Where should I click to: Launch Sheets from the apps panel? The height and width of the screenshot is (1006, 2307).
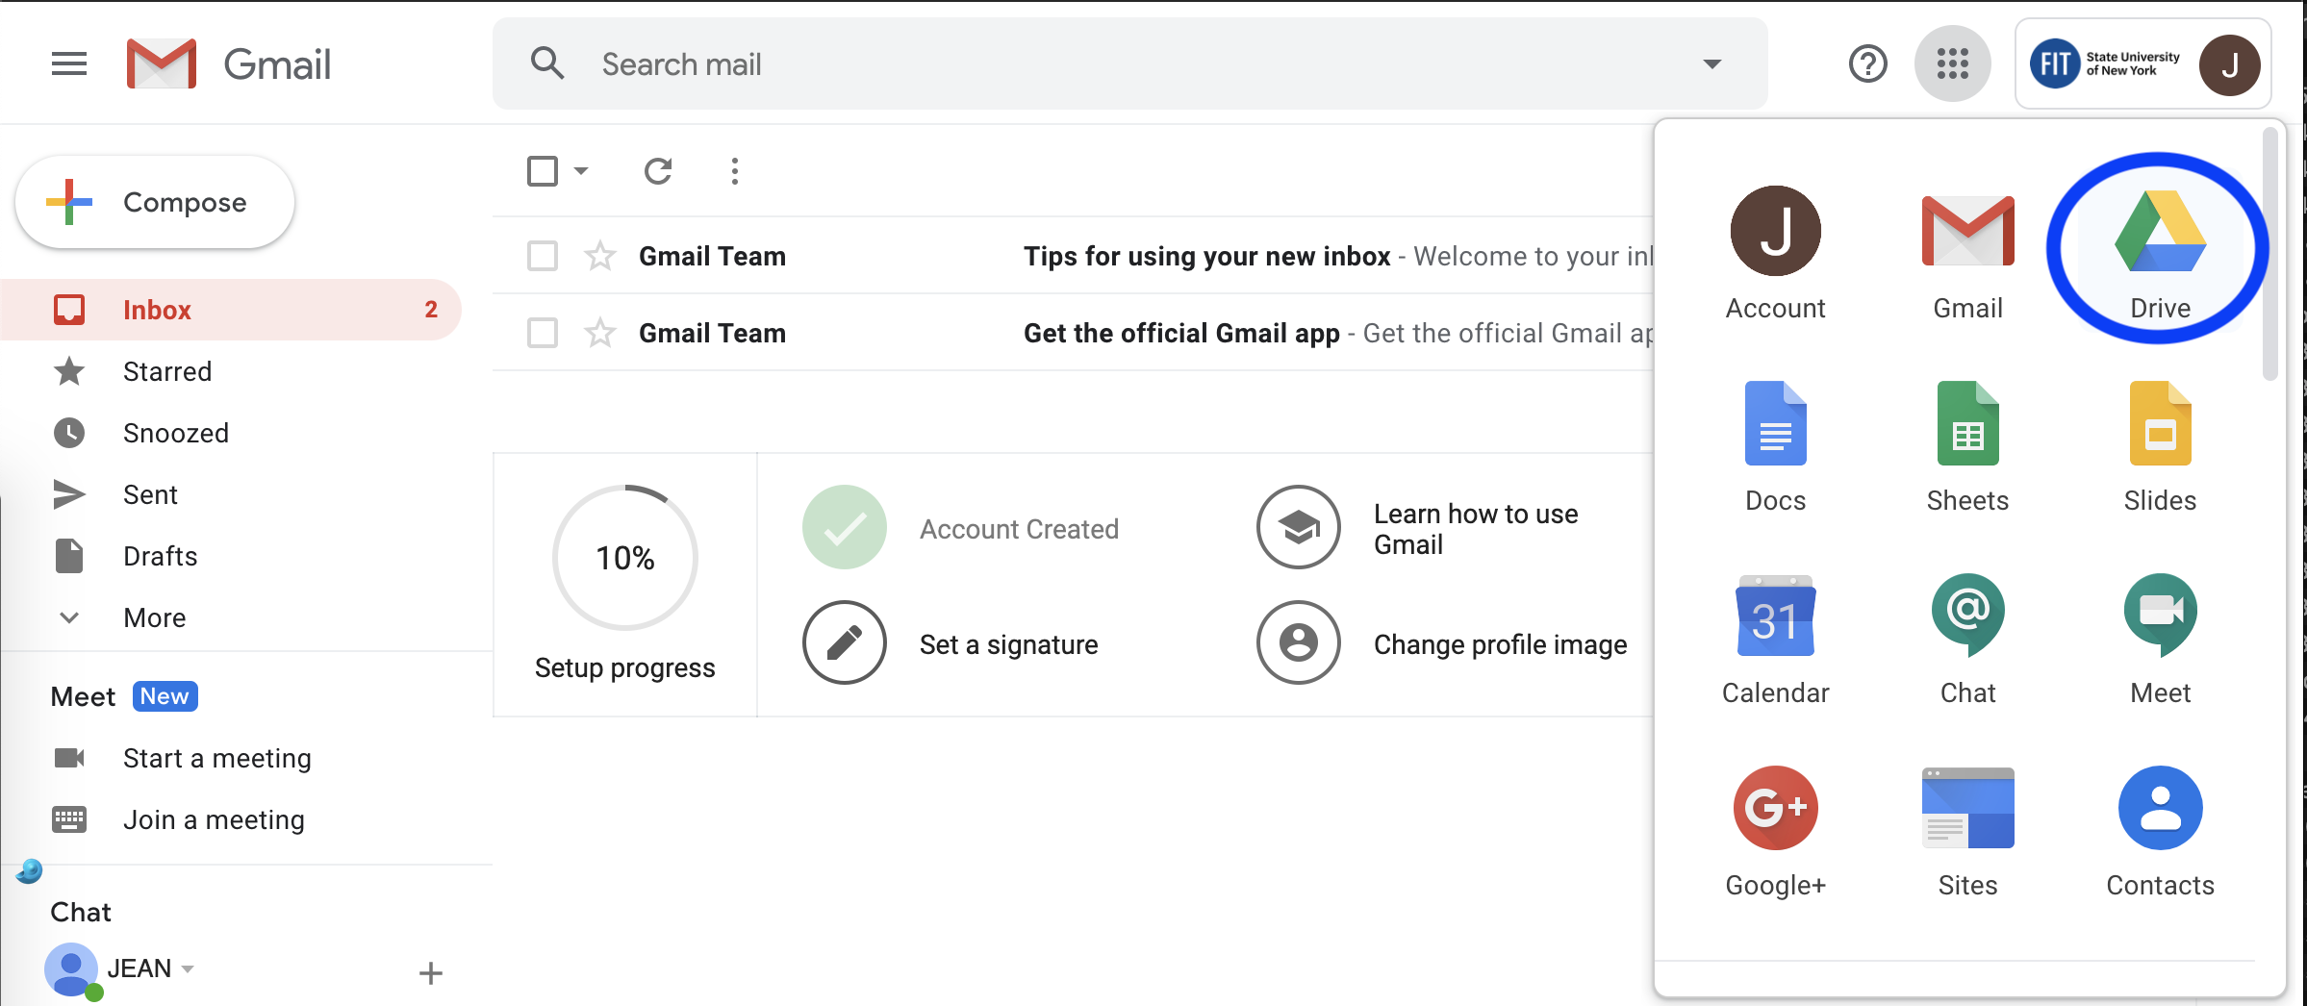(x=1967, y=446)
